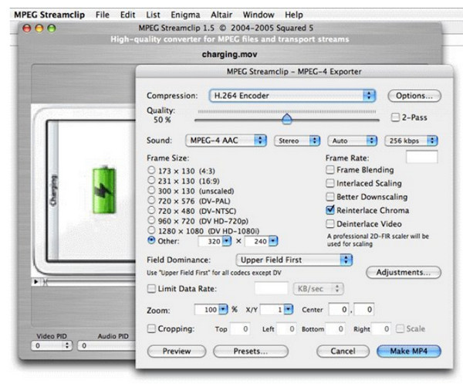Uncheck the Reinterlace Chroma checkbox
This screenshot has width=463, height=384.
330,210
